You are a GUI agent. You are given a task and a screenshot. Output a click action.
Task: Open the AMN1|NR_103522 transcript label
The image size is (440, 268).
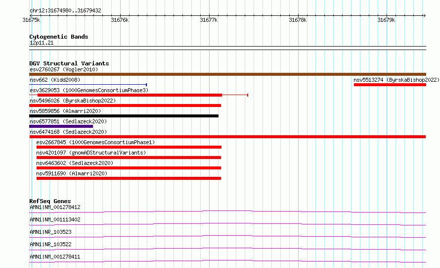[x=50, y=244]
